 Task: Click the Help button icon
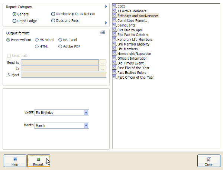pyautogui.click(x=15, y=158)
